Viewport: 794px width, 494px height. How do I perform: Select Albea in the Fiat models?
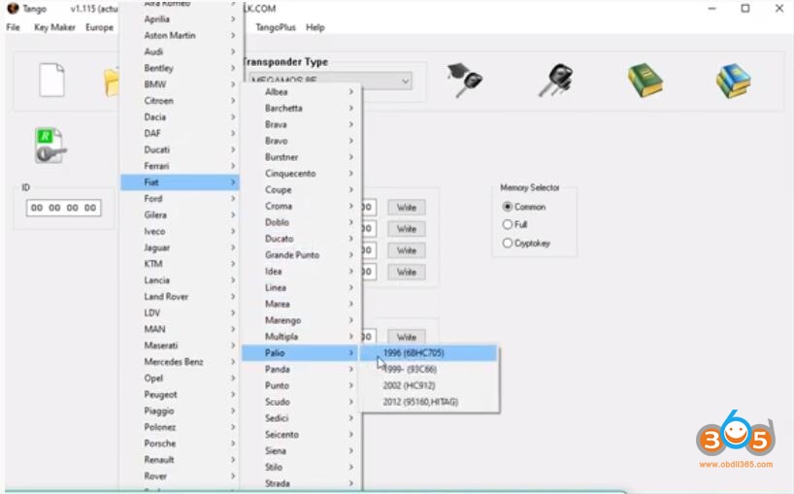pyautogui.click(x=301, y=91)
